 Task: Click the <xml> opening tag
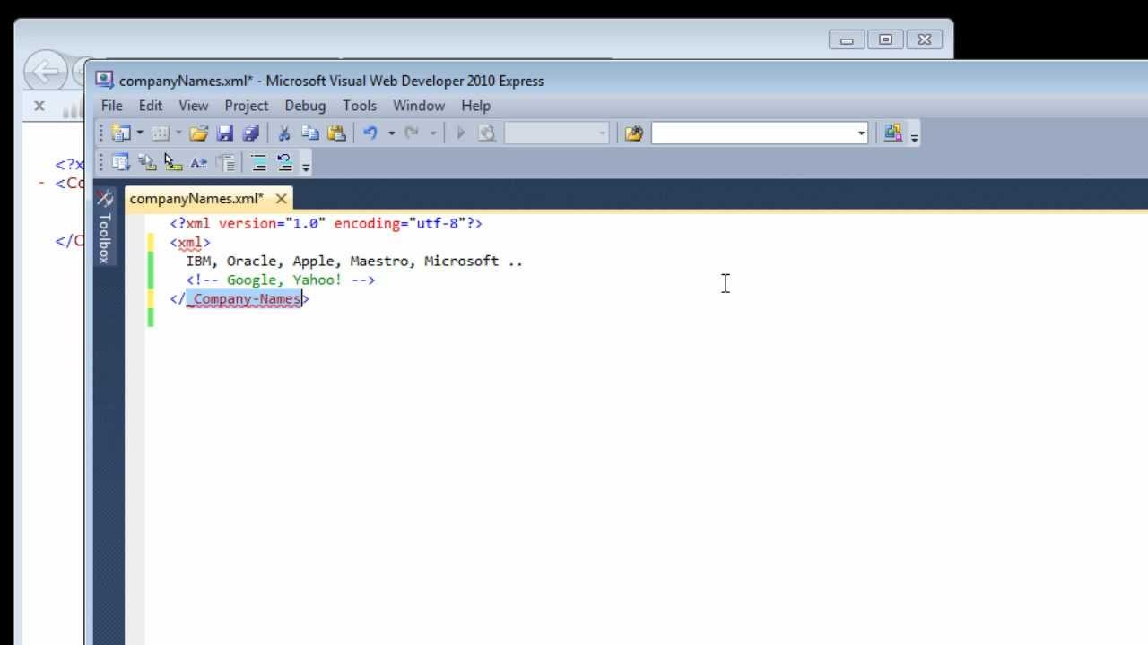coord(190,242)
